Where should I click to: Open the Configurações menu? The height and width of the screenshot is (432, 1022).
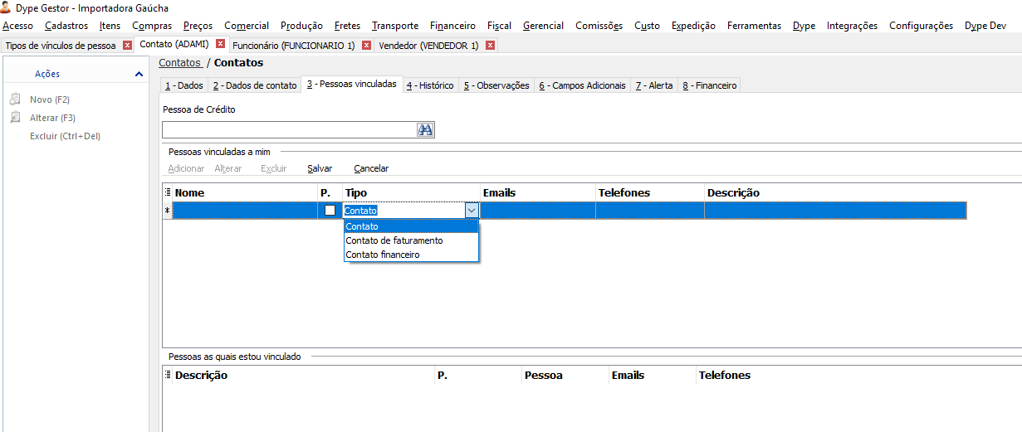[x=921, y=26]
